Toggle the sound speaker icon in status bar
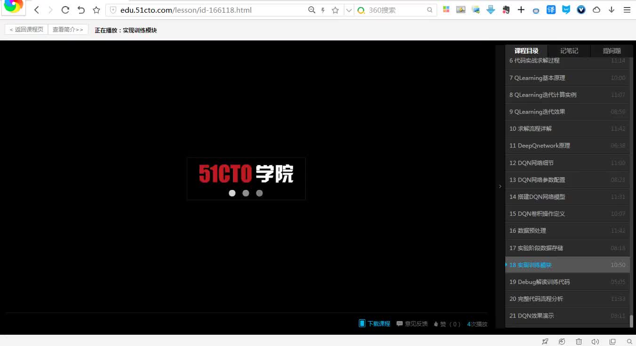636x346 pixels. (595, 341)
